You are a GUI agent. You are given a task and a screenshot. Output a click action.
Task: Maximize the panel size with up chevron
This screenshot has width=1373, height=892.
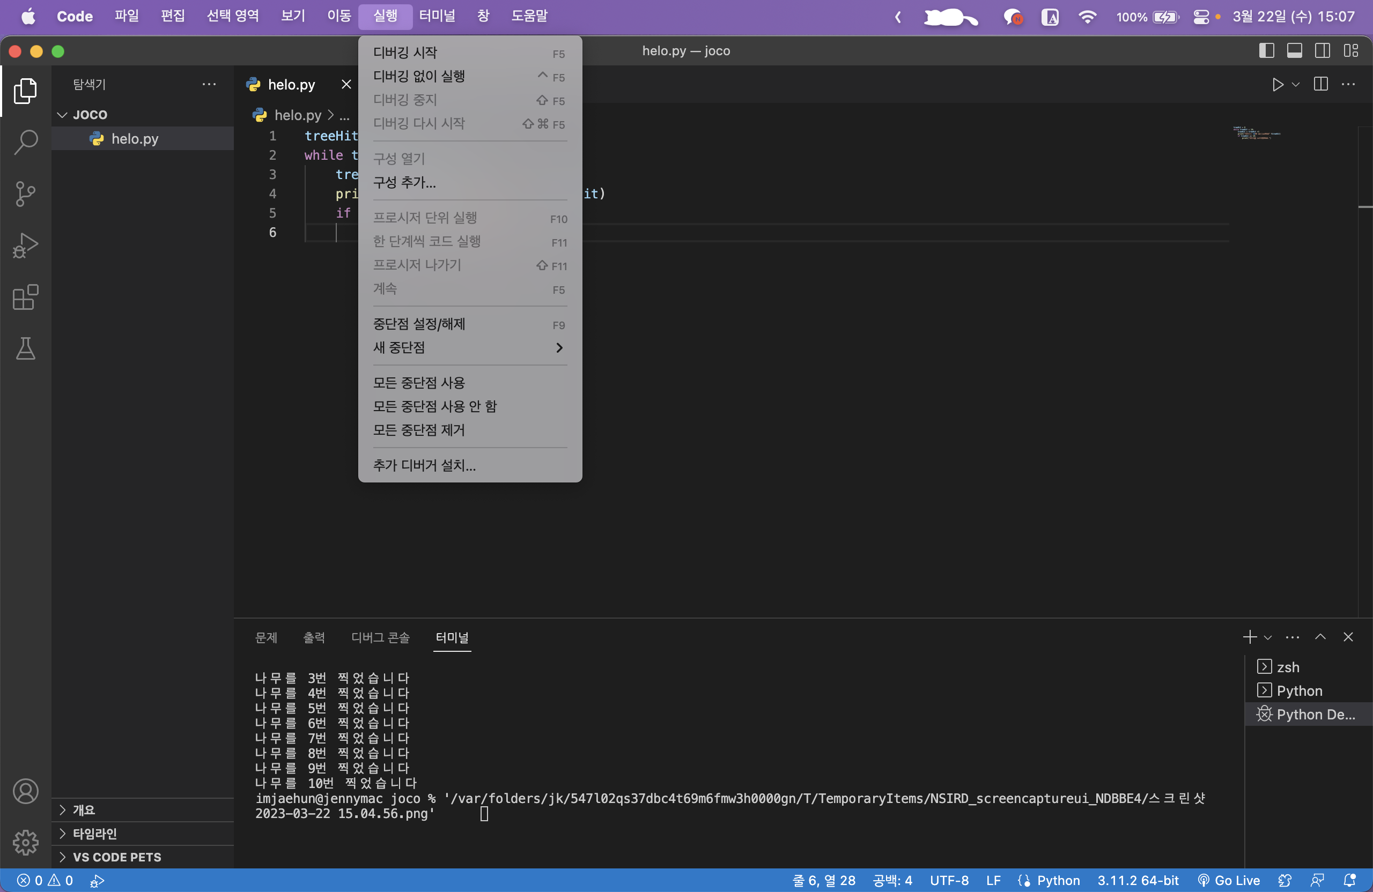[1320, 637]
